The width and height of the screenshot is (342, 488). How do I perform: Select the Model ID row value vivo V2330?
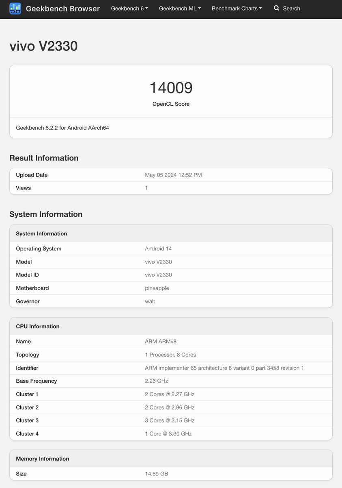tap(158, 275)
